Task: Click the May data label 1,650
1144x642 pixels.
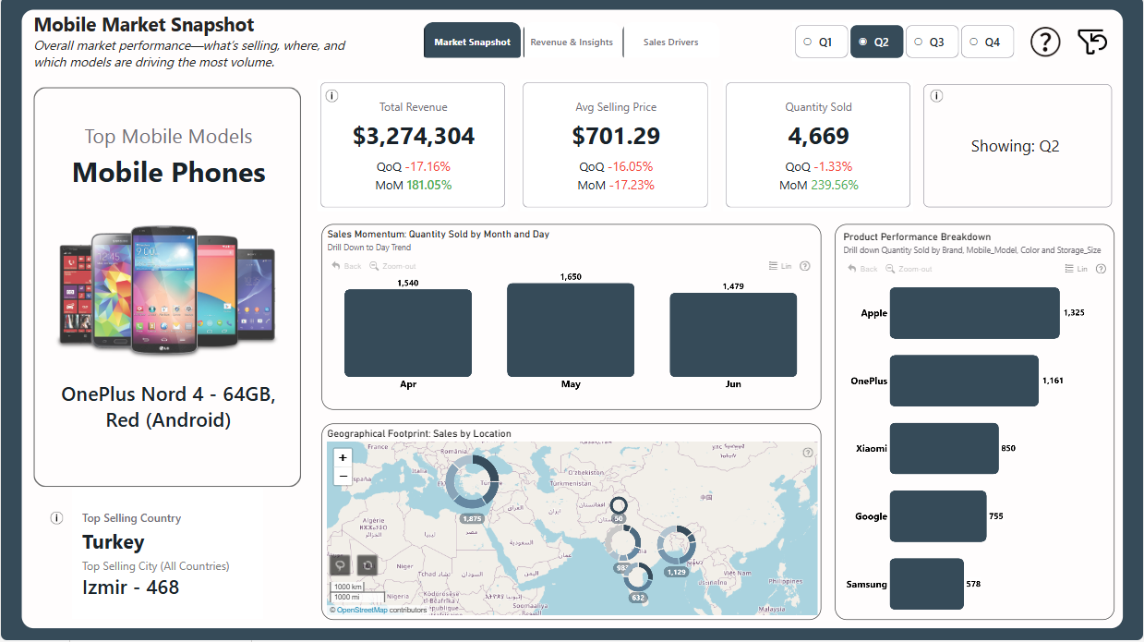Action: tap(571, 276)
